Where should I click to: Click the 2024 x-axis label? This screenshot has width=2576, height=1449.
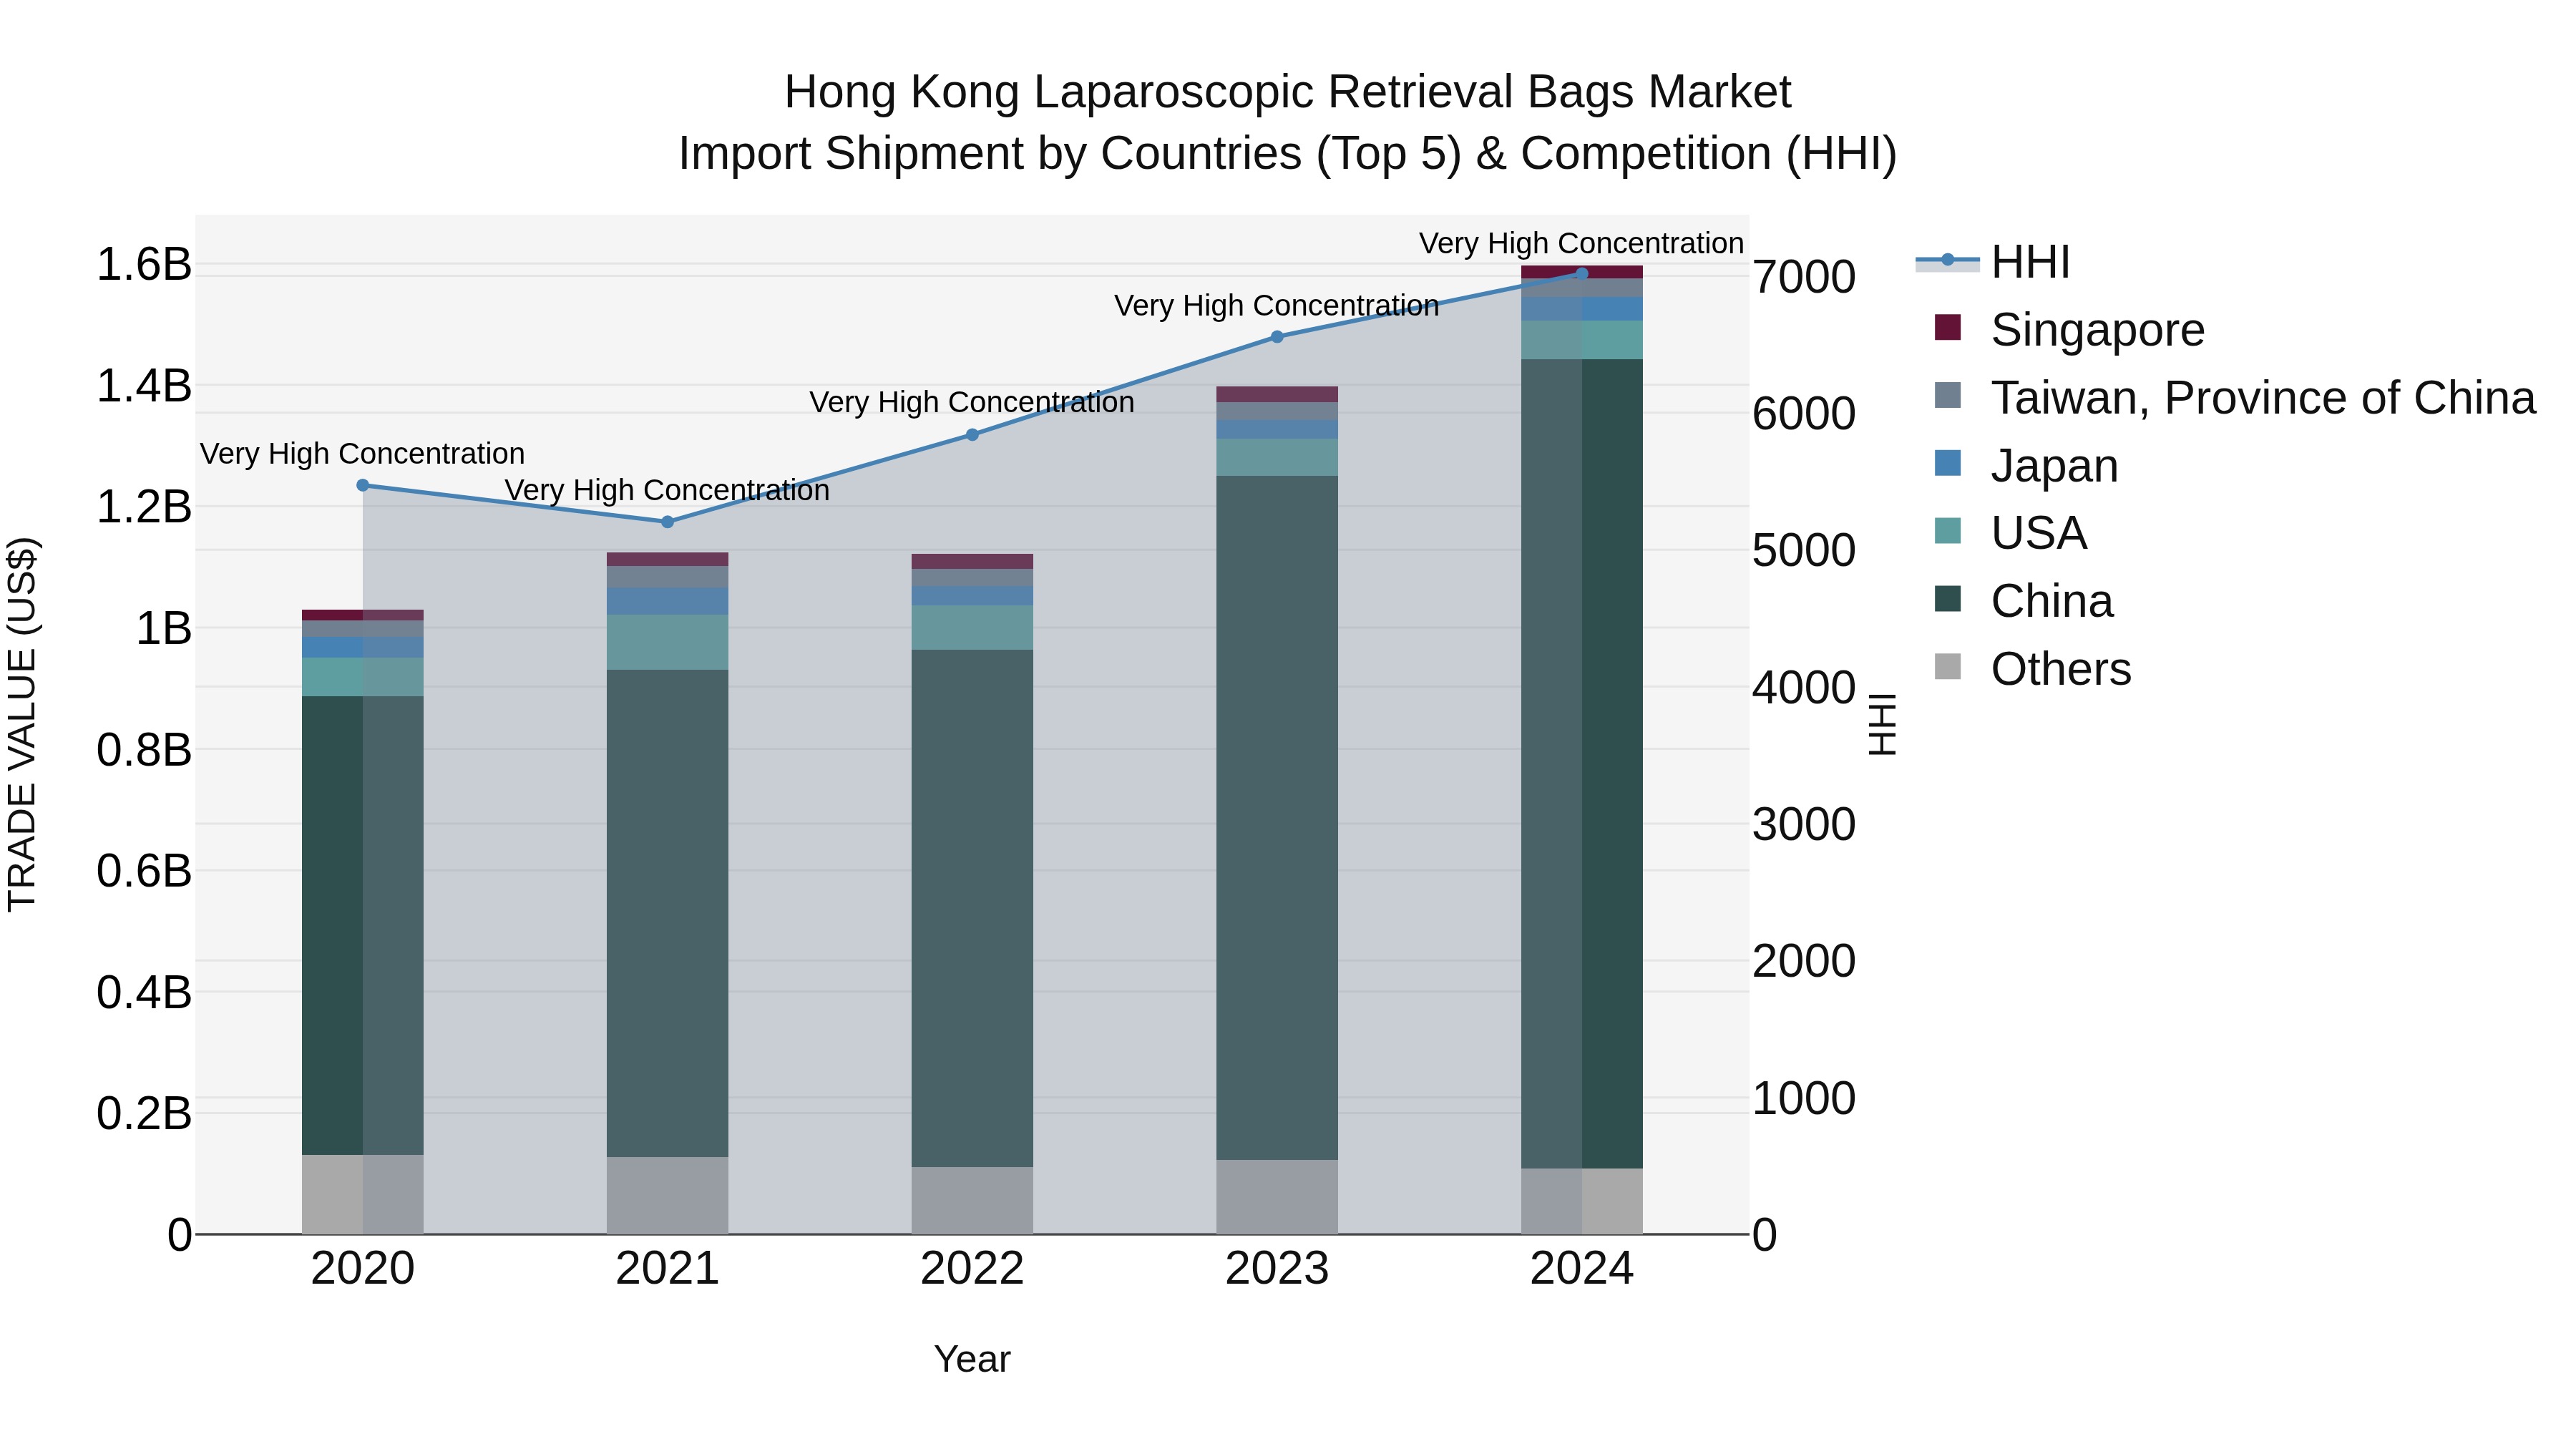1582,1269
